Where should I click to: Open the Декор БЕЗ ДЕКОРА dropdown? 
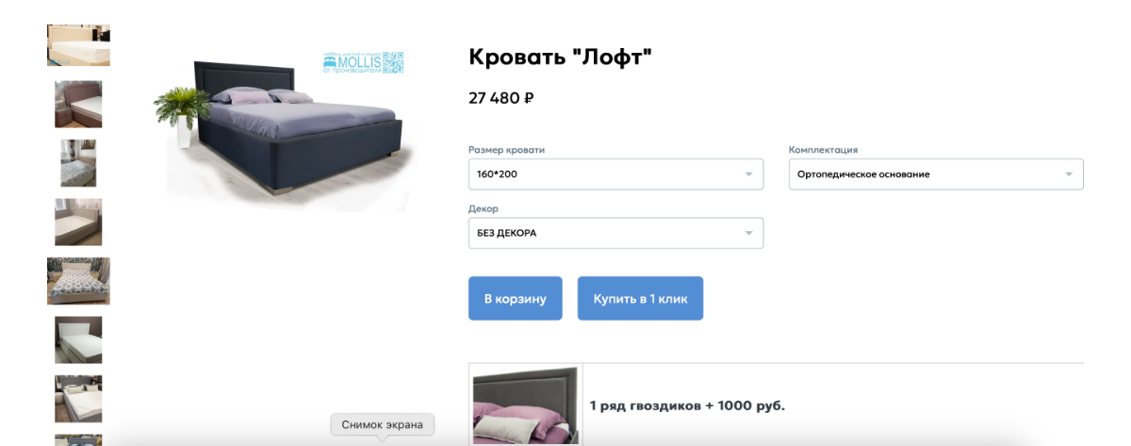(615, 233)
